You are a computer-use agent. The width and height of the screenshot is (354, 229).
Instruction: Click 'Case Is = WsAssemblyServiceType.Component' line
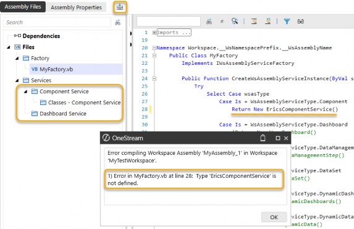point(283,101)
